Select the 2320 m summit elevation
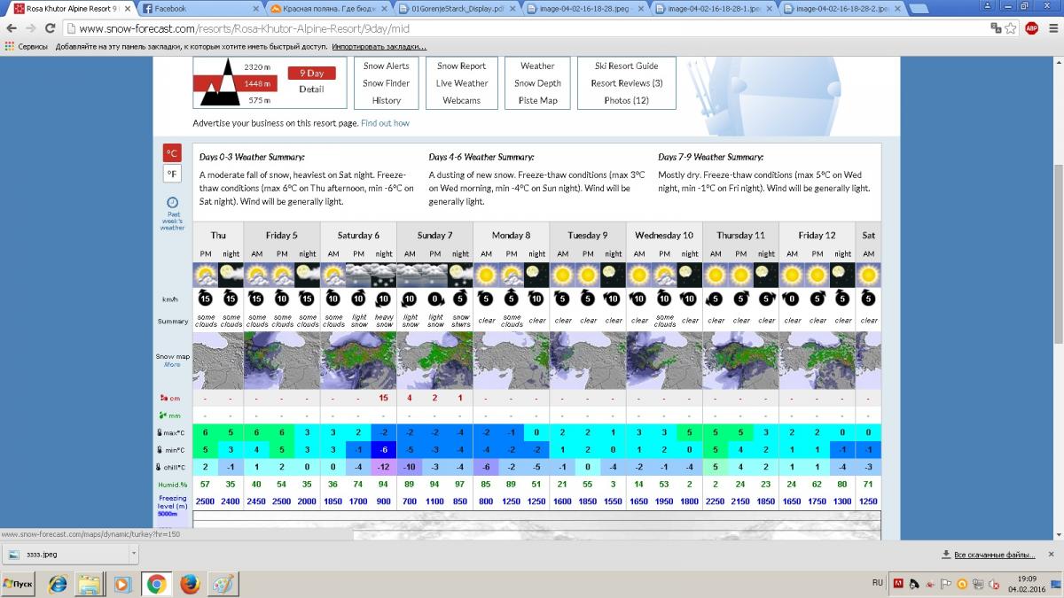Image resolution: width=1064 pixels, height=598 pixels. pos(257,67)
